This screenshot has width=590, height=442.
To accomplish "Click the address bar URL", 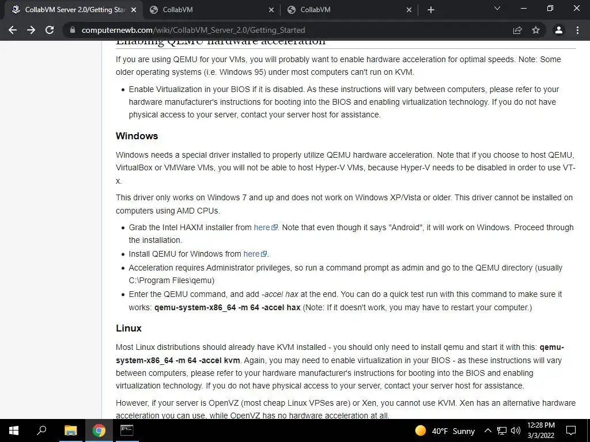I will coord(194,30).
